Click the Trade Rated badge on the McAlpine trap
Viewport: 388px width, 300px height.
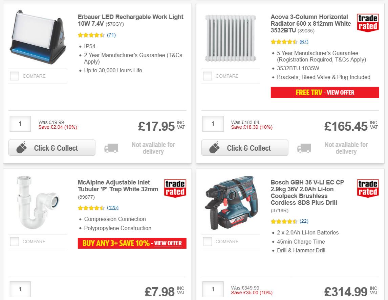175,189
